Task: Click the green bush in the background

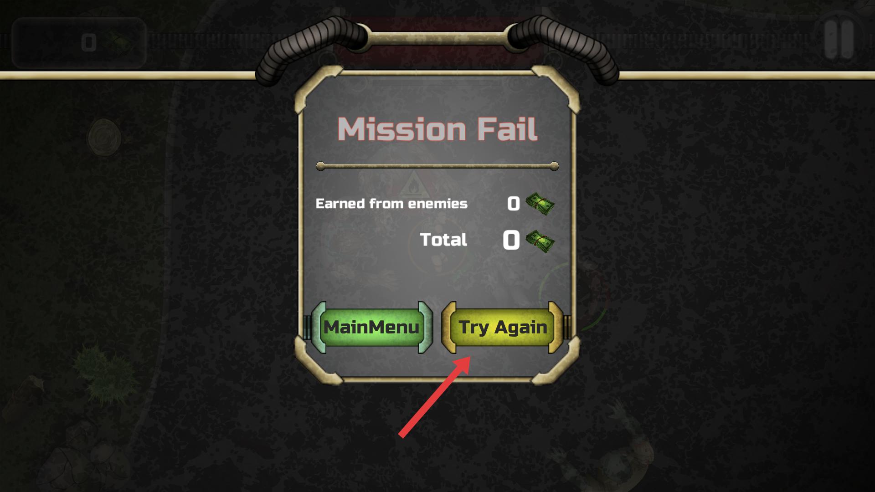Action: [105, 371]
